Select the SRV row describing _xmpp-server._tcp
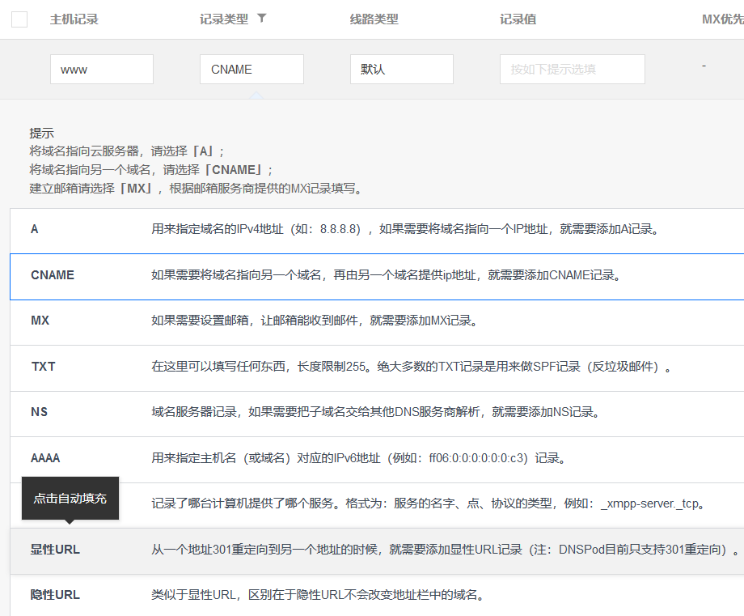The image size is (744, 616). point(429,504)
